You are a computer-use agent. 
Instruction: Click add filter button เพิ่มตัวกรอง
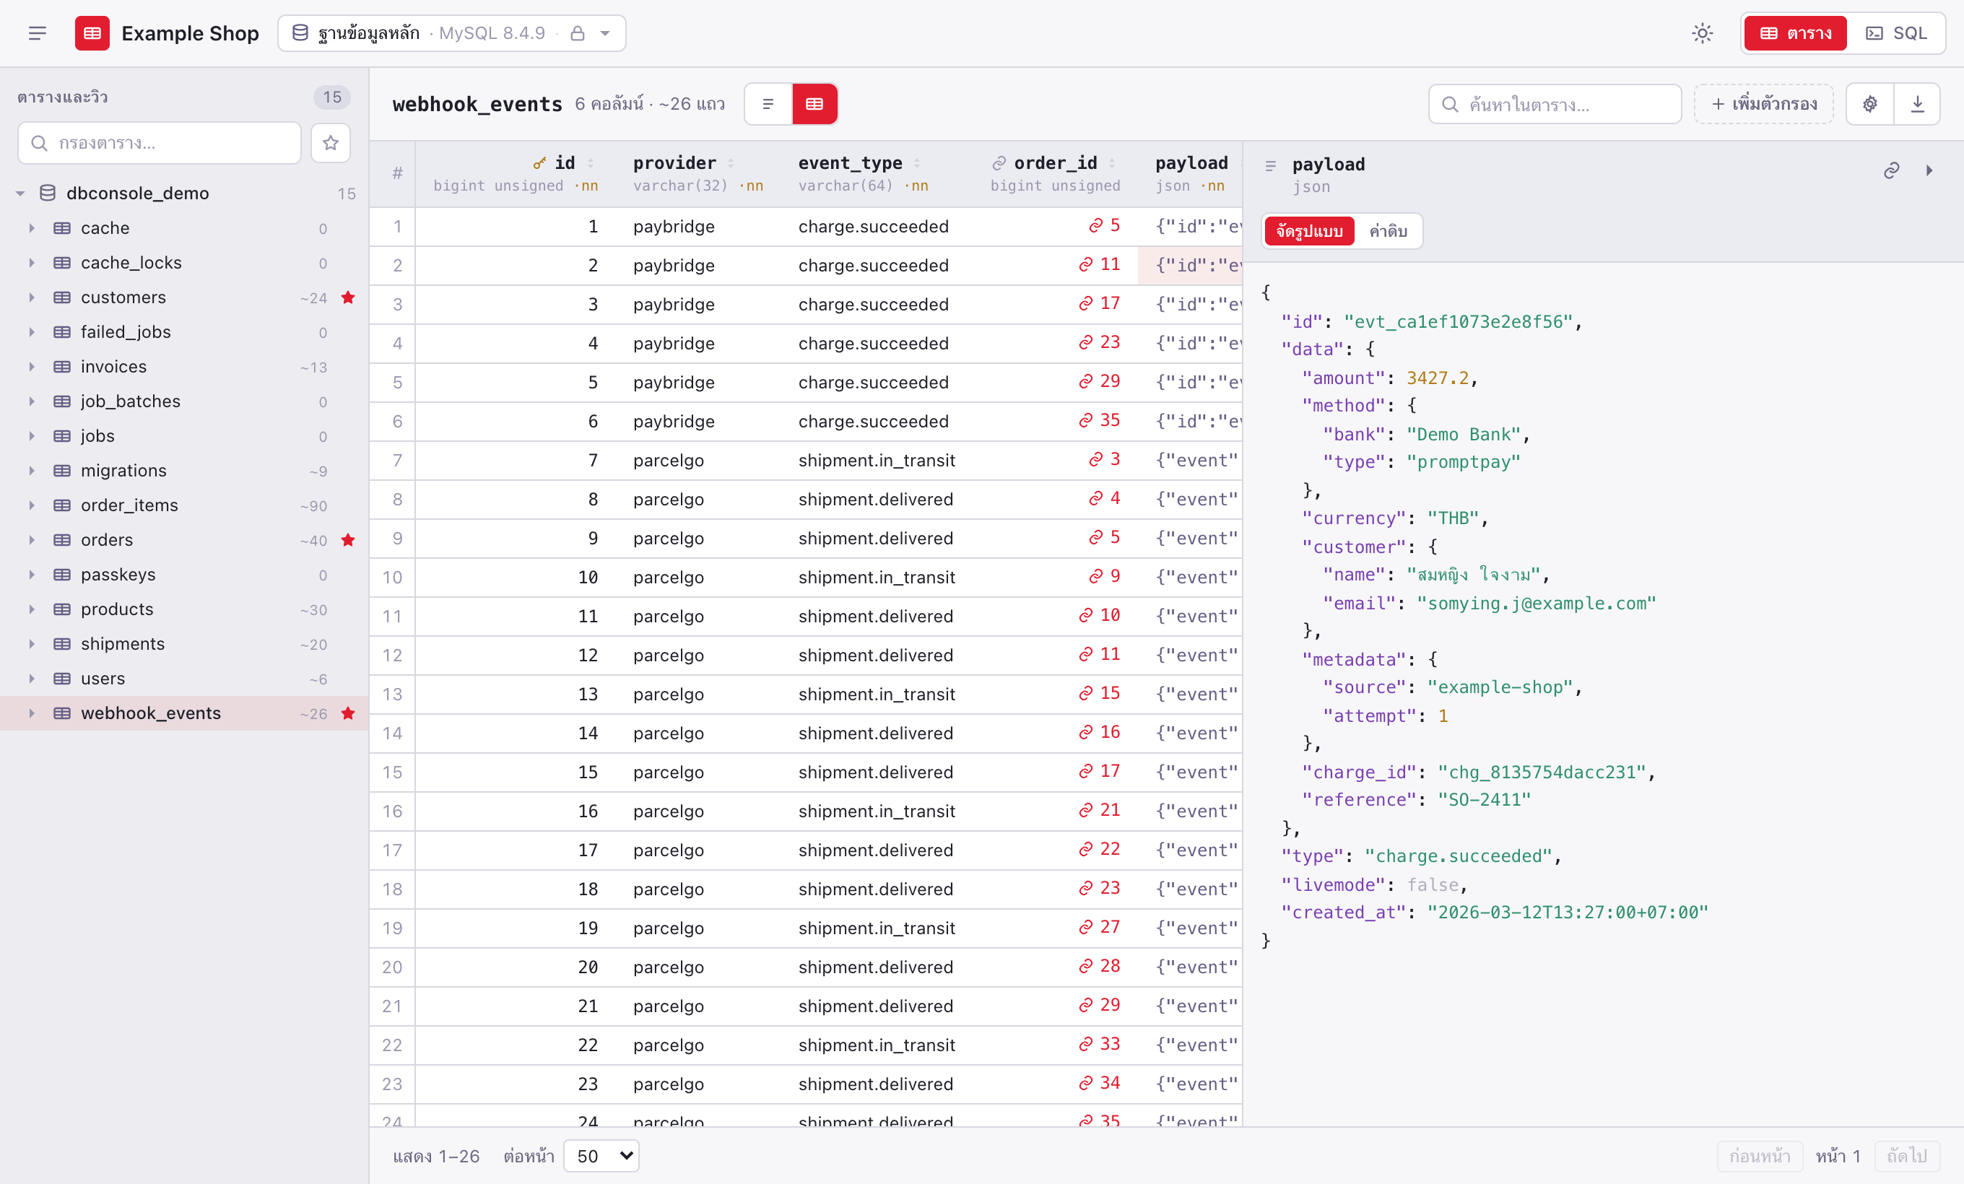(x=1764, y=103)
